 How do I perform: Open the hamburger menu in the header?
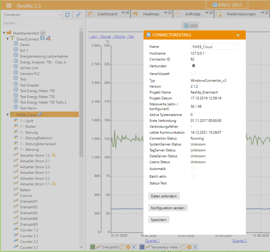(x=9, y=6)
